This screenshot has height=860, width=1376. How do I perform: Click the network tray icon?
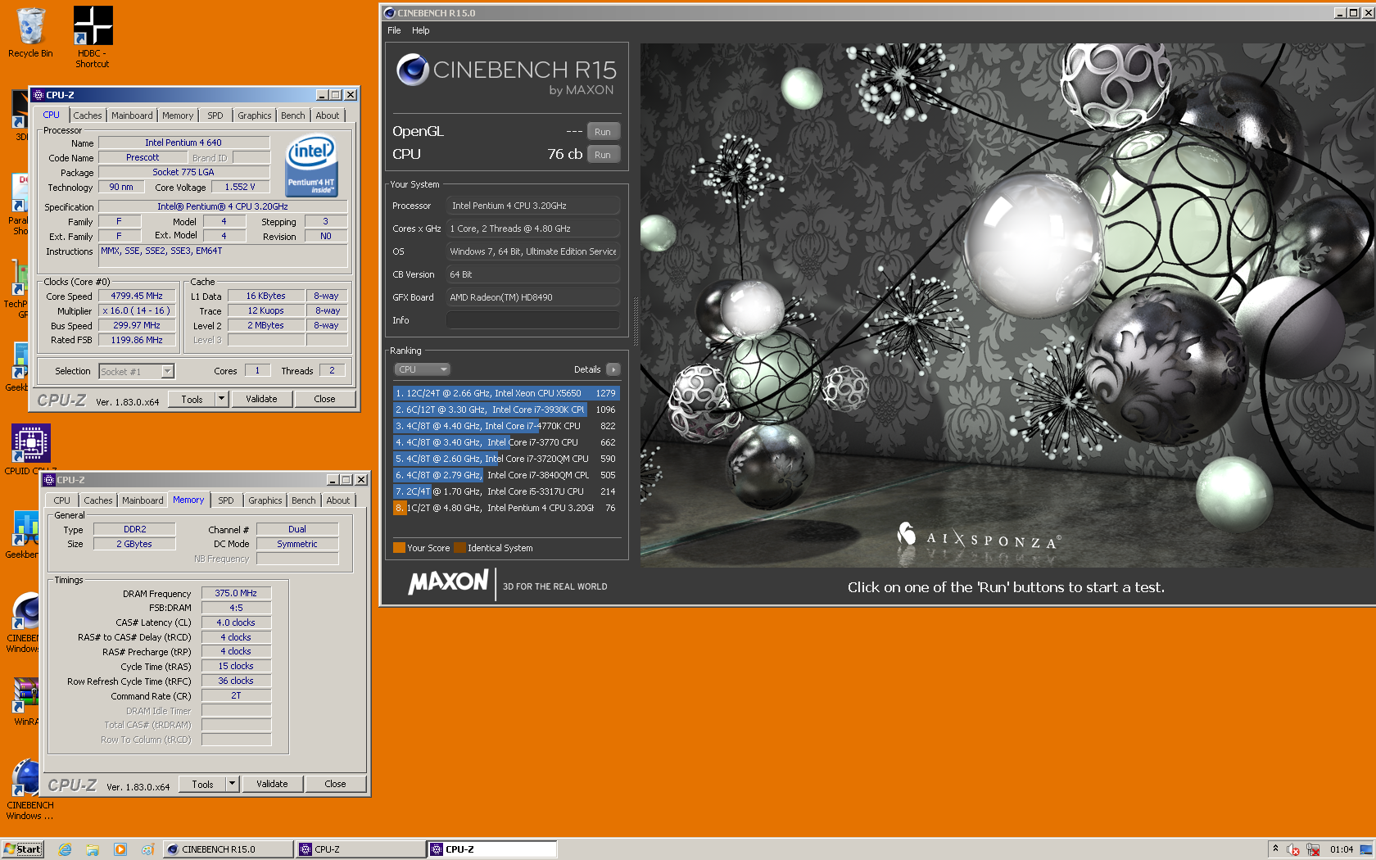coord(1313,849)
